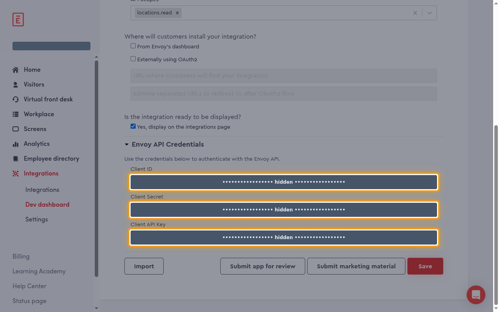
Task: Go to Virtual front desk
Action: 48,99
